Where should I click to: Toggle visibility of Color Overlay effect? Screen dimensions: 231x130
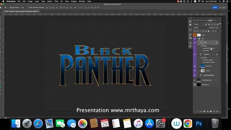(x=204, y=60)
